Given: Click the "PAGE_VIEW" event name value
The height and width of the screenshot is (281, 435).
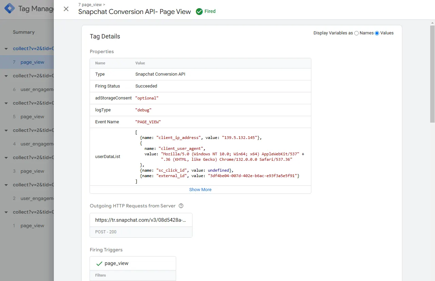Looking at the screenshot, I should pyautogui.click(x=148, y=122).
